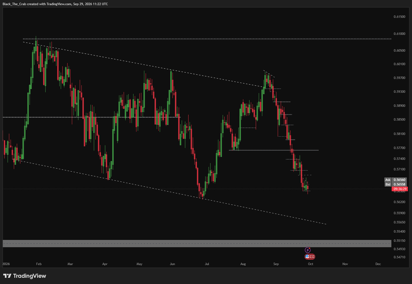Viewport: 412px width, 284px height.
Task: Click the Nov label on time axis
Action: (x=345, y=264)
